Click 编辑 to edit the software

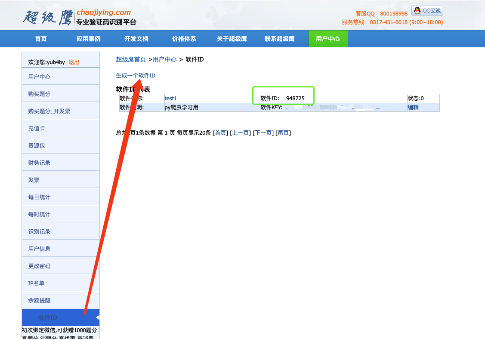pyautogui.click(x=413, y=107)
